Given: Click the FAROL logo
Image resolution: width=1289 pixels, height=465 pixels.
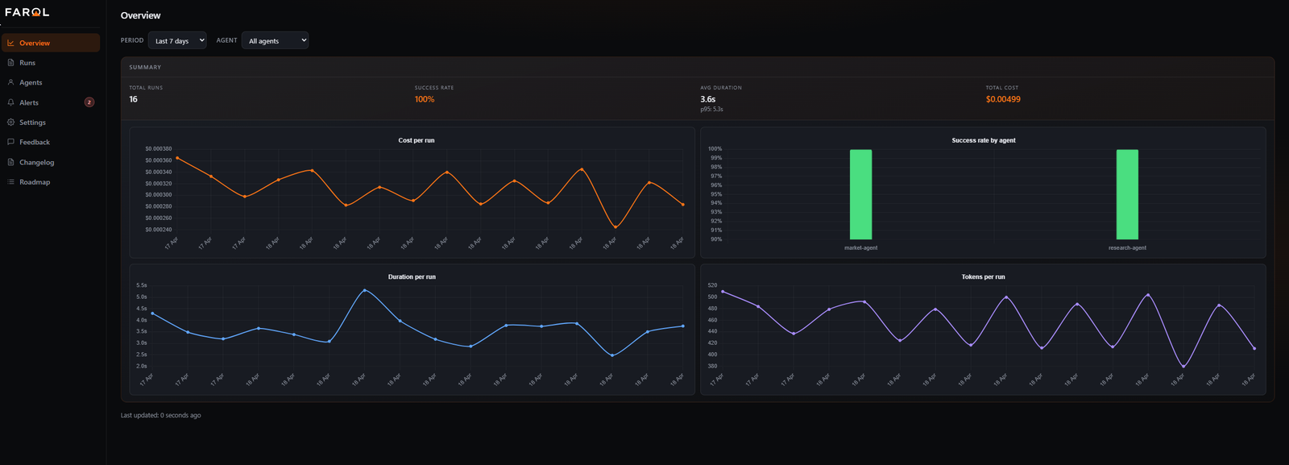Looking at the screenshot, I should 27,12.
